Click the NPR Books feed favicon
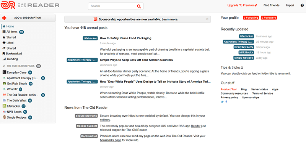 (4, 112)
